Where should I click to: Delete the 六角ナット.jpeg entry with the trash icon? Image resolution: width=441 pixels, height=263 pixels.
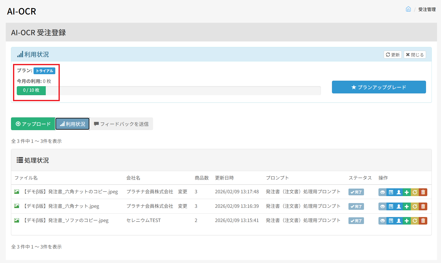tap(423, 207)
